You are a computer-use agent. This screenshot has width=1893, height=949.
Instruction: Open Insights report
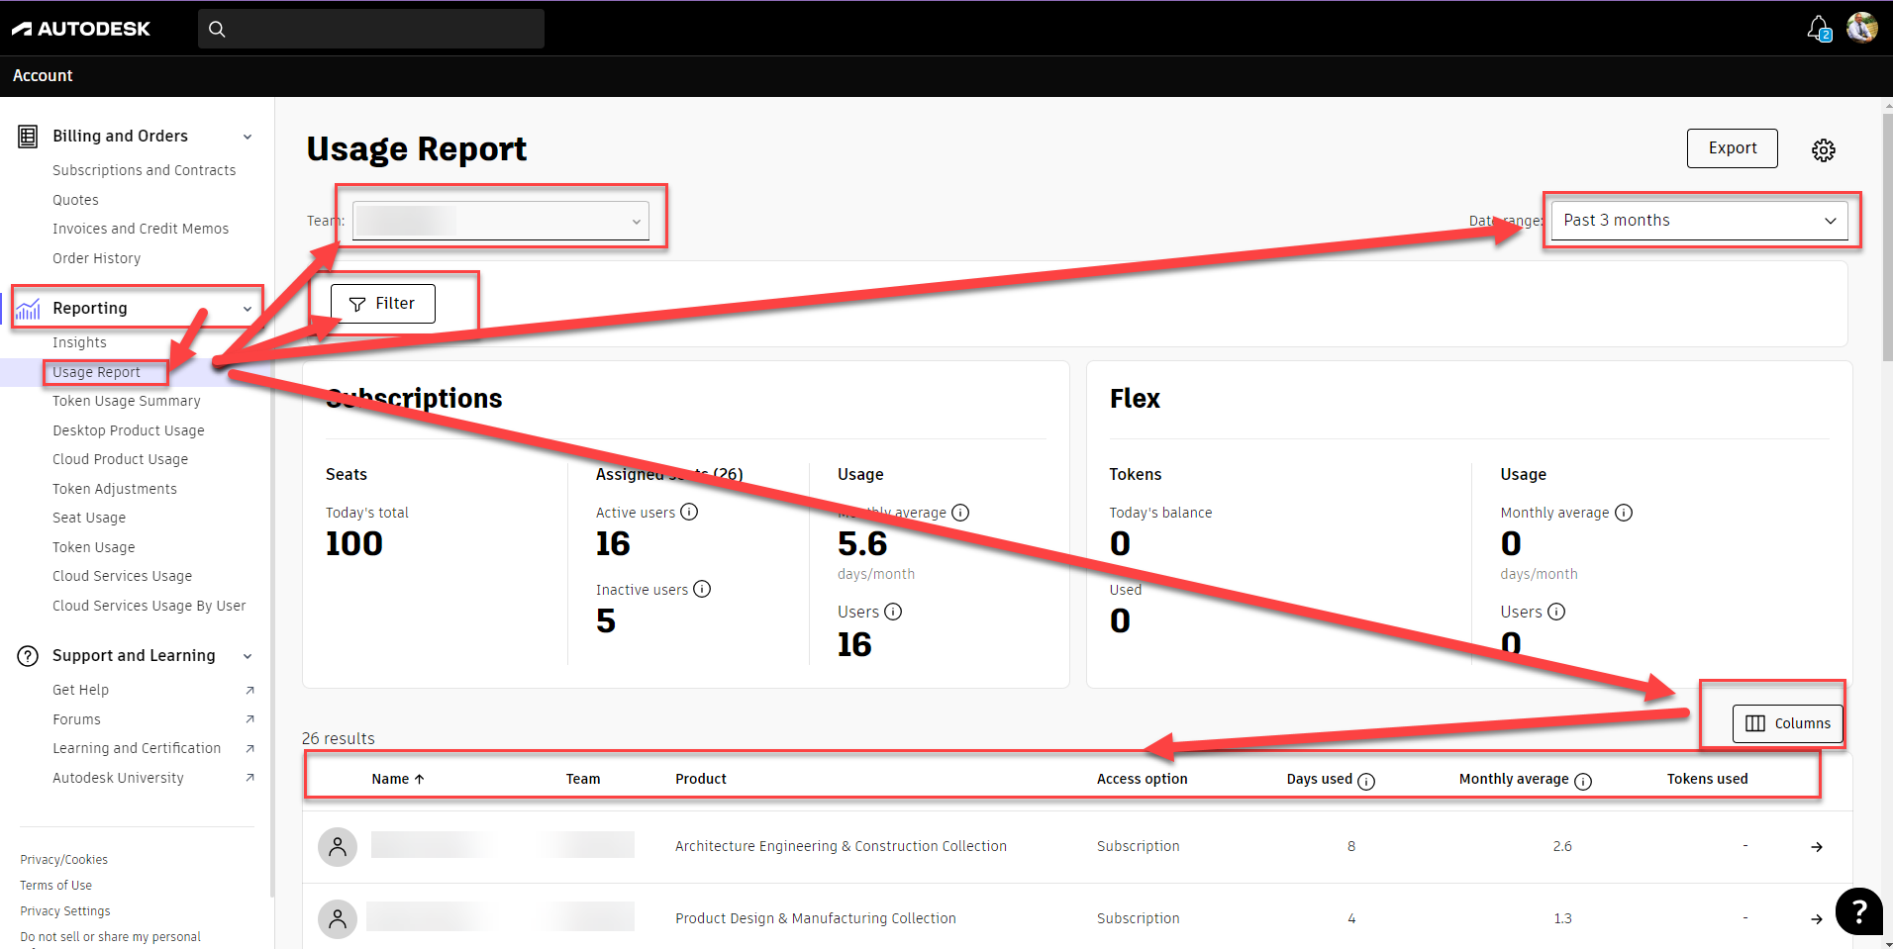click(x=79, y=342)
